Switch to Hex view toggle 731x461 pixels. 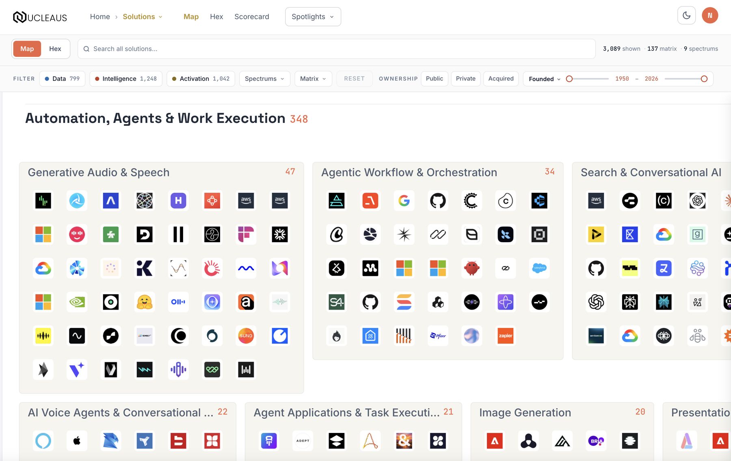[55, 49]
